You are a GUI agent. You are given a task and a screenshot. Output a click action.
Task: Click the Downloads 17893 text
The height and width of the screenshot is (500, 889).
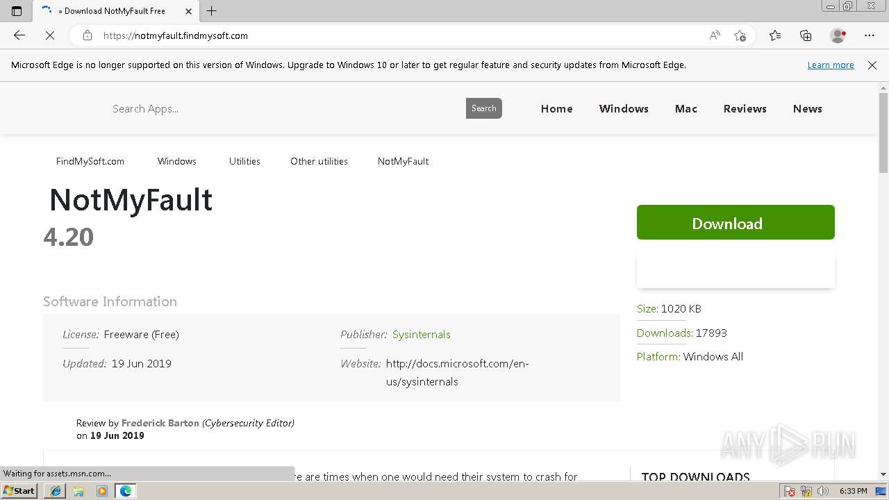(x=682, y=333)
